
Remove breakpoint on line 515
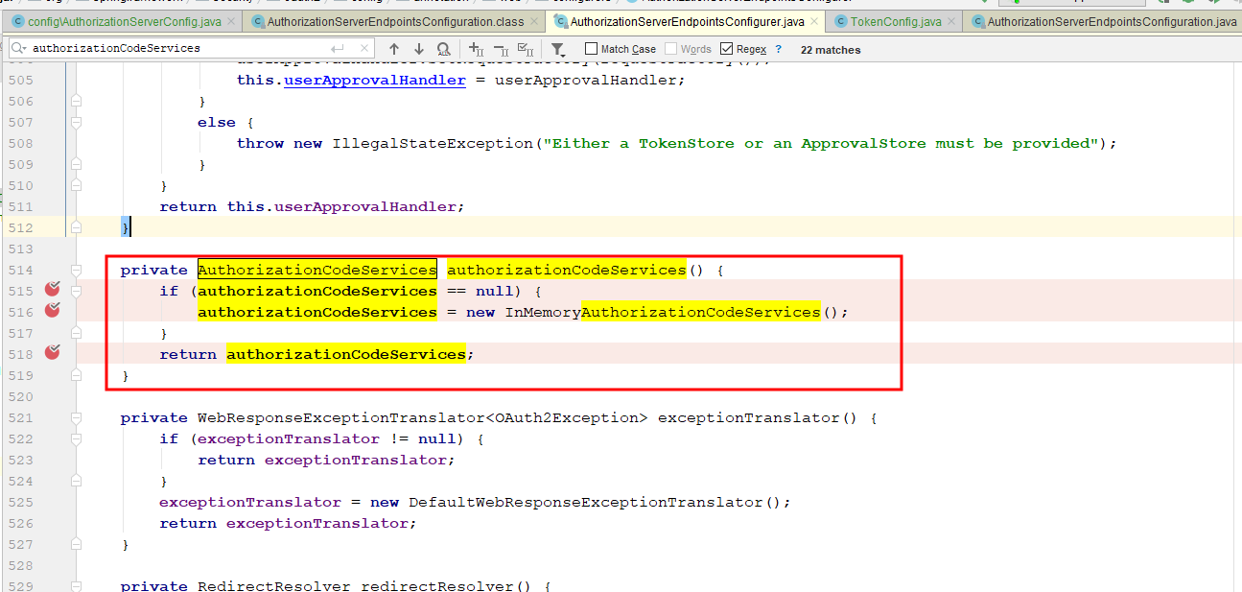(52, 289)
